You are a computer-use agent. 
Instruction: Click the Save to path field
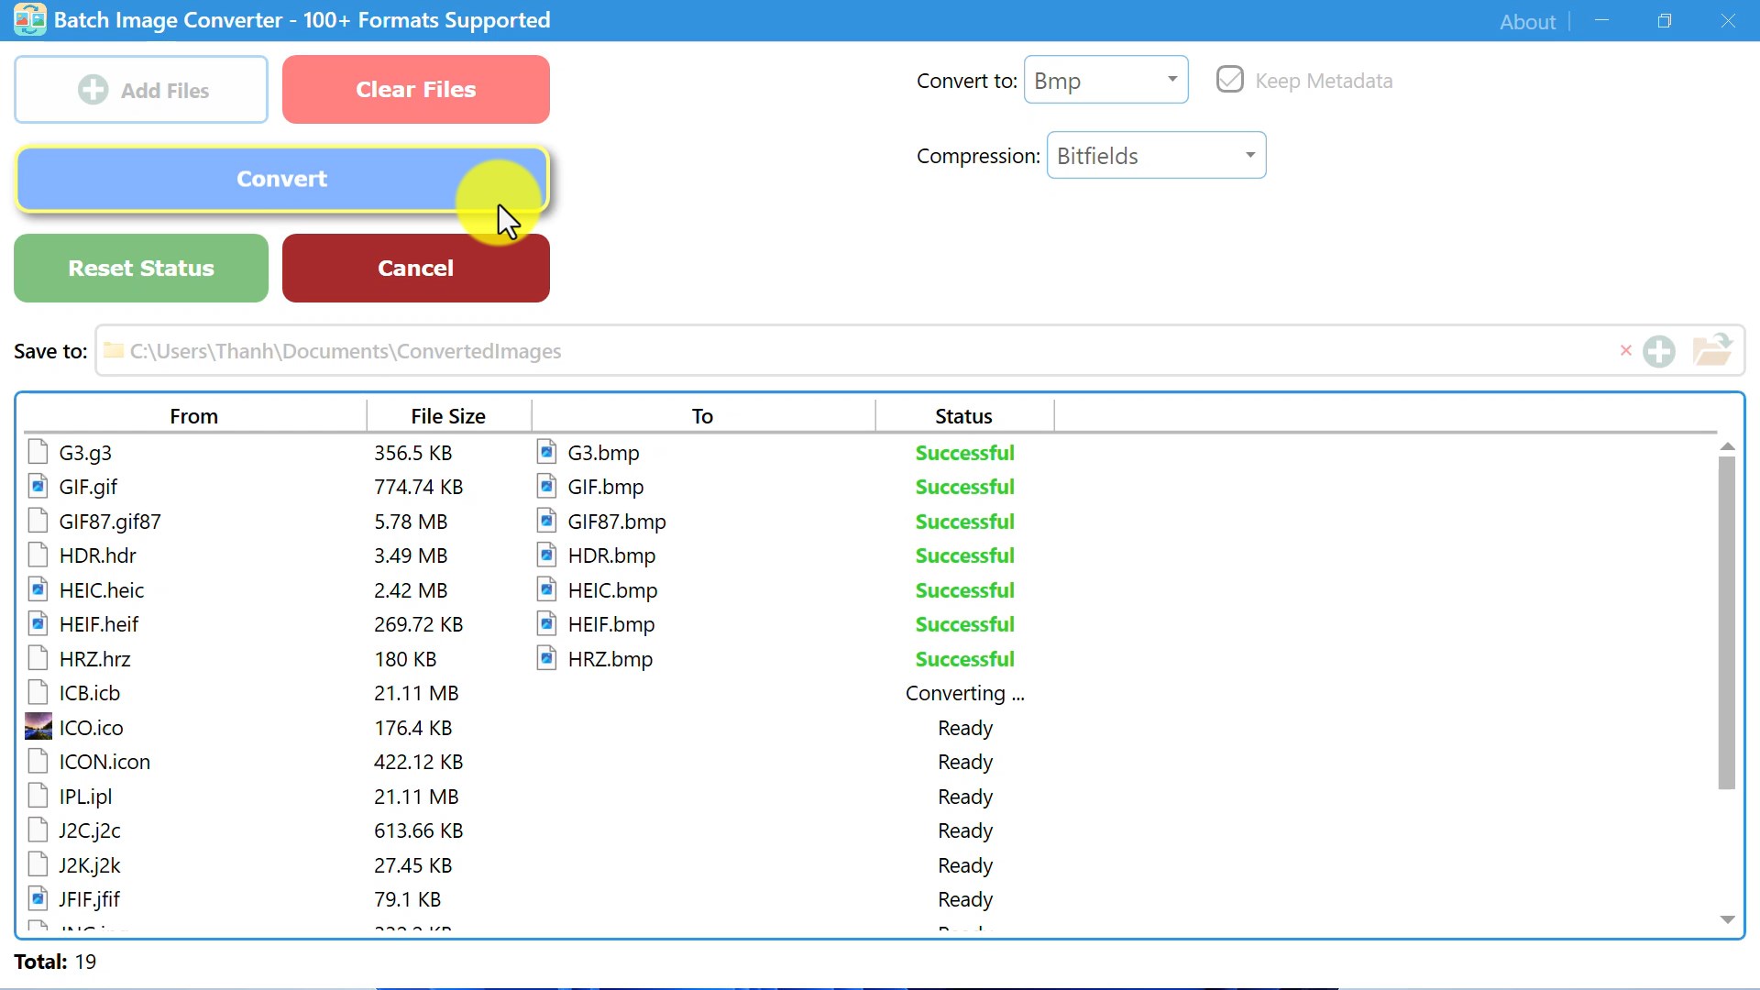[x=862, y=351]
